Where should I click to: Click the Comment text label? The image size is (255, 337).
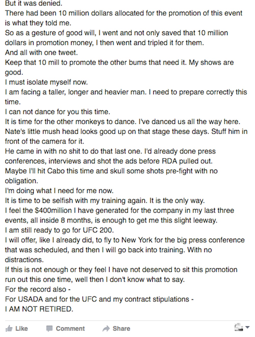point(70,329)
